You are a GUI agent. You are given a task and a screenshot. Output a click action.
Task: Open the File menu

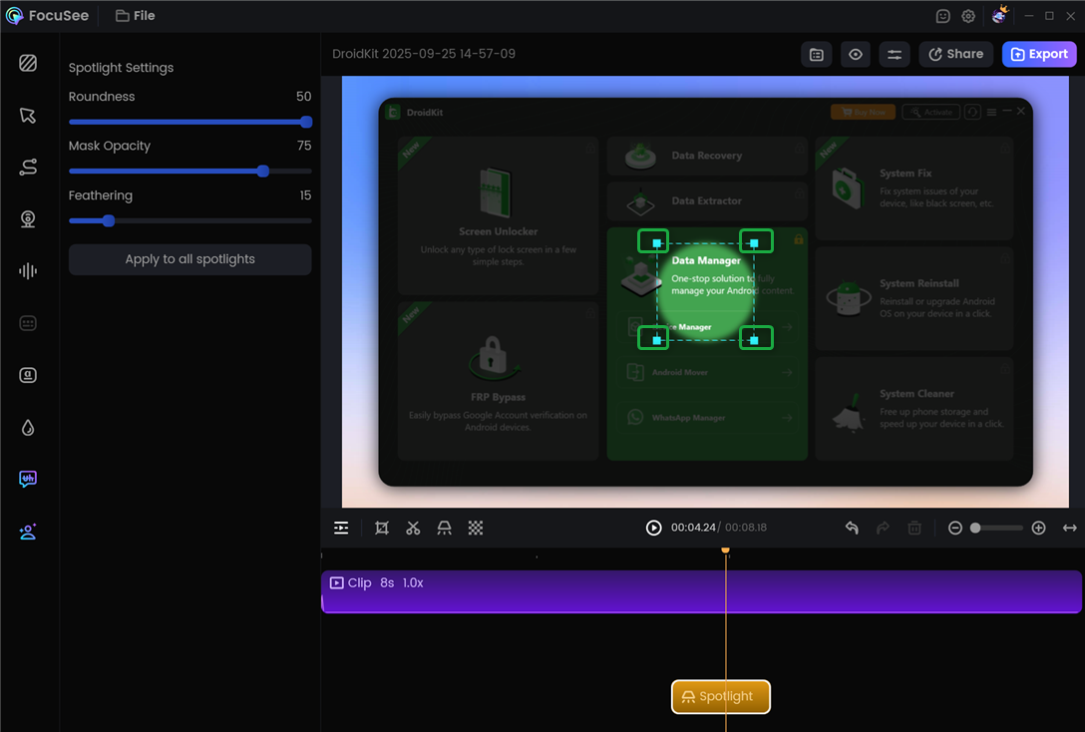(x=135, y=16)
